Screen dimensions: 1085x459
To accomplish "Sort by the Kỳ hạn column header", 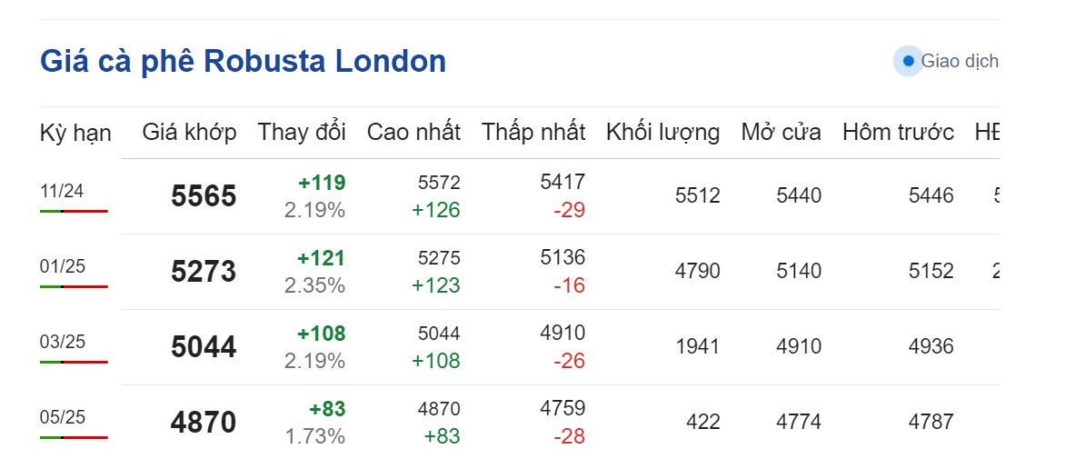I will pos(75,132).
